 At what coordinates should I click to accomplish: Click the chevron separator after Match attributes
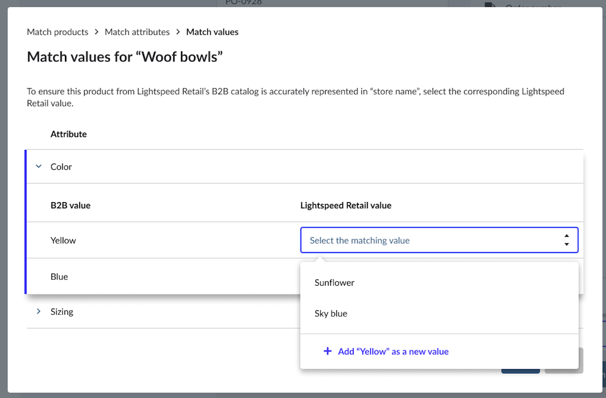coord(178,32)
